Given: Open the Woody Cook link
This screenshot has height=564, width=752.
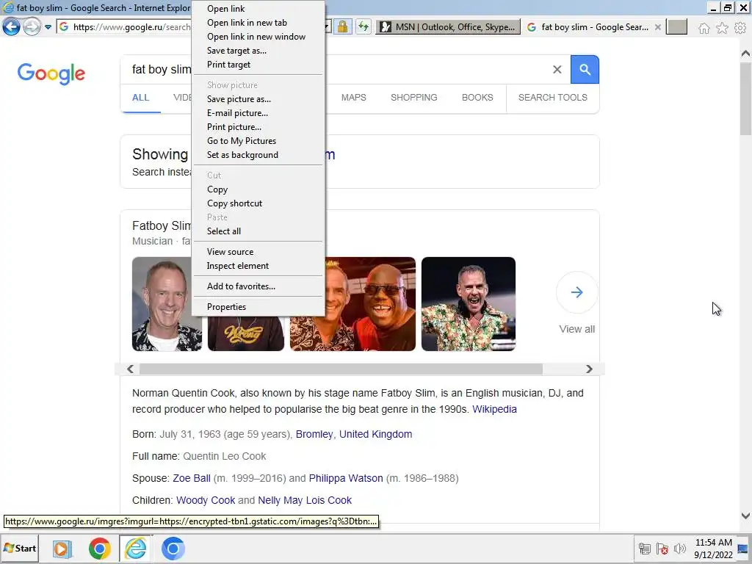Looking at the screenshot, I should [x=206, y=500].
